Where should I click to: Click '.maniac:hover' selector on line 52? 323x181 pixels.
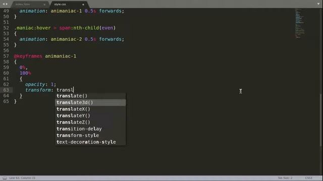click(32, 28)
